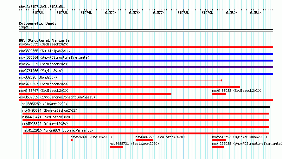
Task: Click the 61576k ruler label
Action: (x=135, y=13)
